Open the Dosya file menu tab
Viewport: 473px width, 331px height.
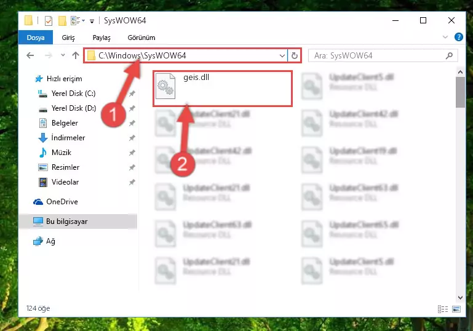(x=36, y=38)
